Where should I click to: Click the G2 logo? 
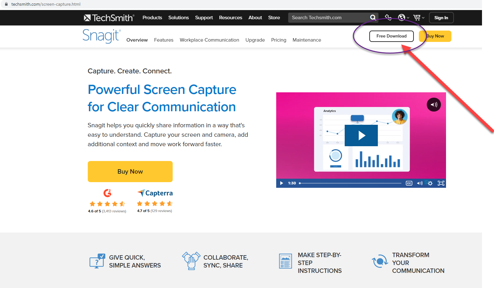point(107,193)
